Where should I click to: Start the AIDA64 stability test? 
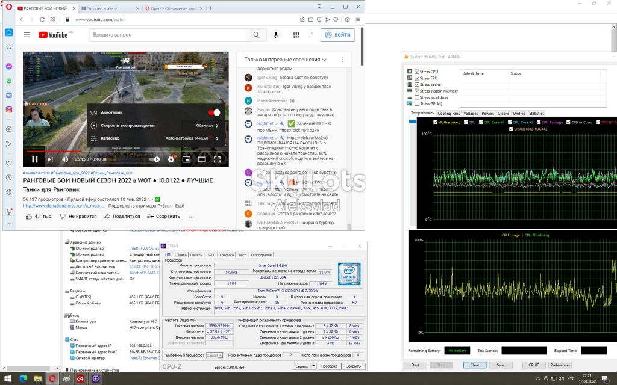click(x=415, y=365)
